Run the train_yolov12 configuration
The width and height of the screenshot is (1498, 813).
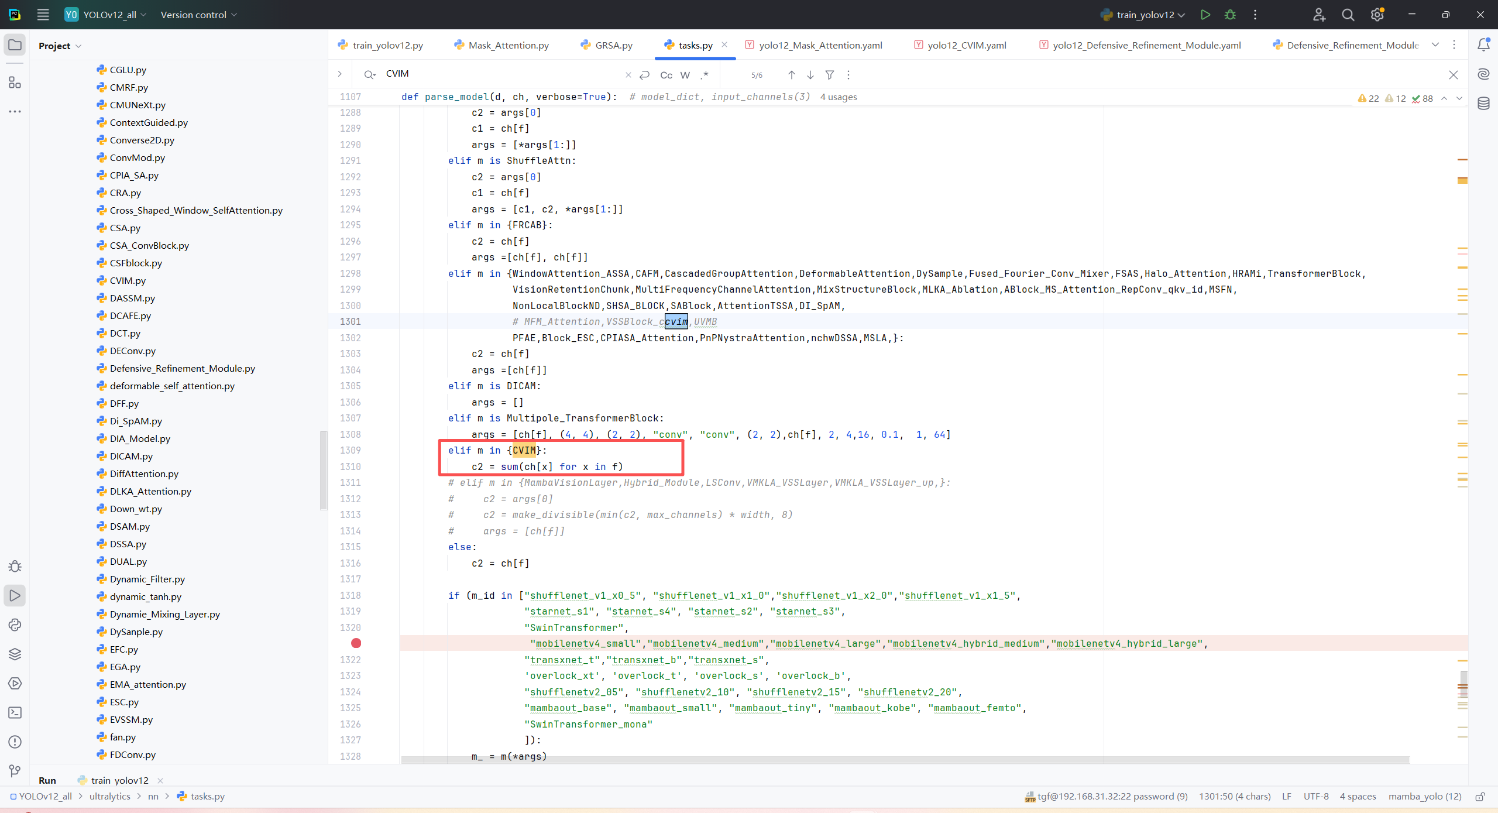(x=1205, y=15)
